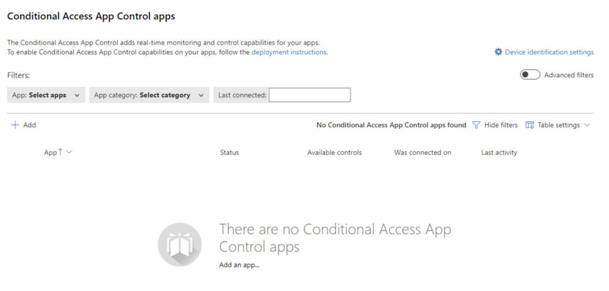Open Device identification settings link
The image size is (609, 291).
(x=549, y=52)
